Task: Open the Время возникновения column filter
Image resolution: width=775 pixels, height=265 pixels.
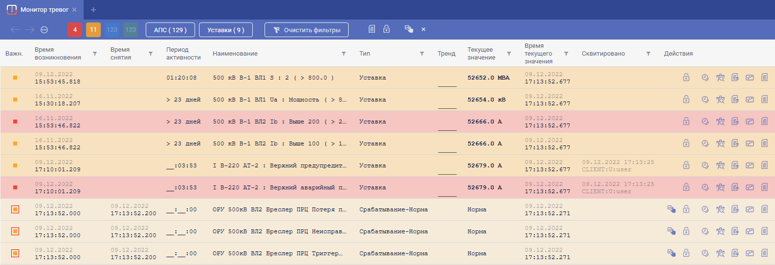Action: [95, 54]
